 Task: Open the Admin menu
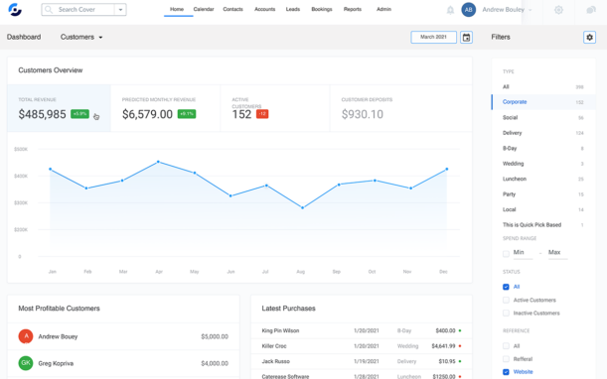tap(383, 9)
